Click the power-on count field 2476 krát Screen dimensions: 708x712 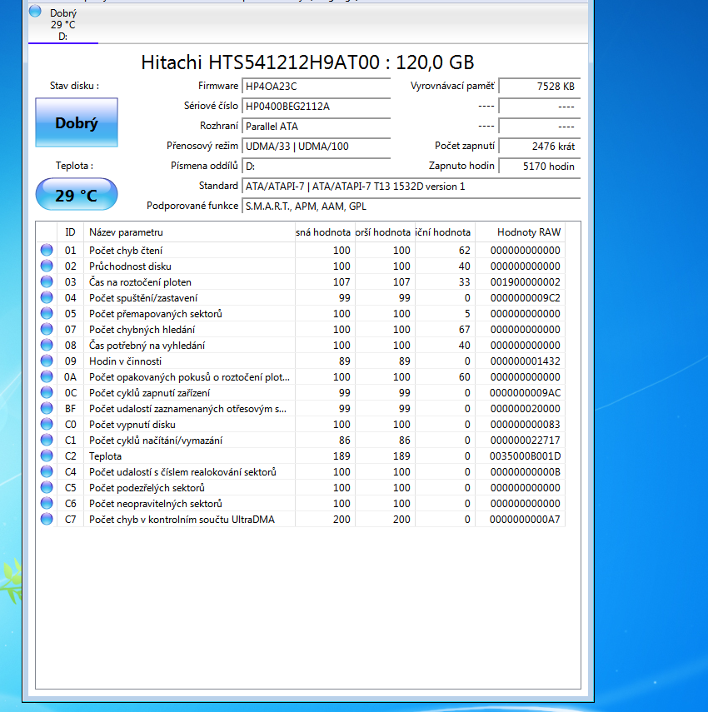[540, 147]
